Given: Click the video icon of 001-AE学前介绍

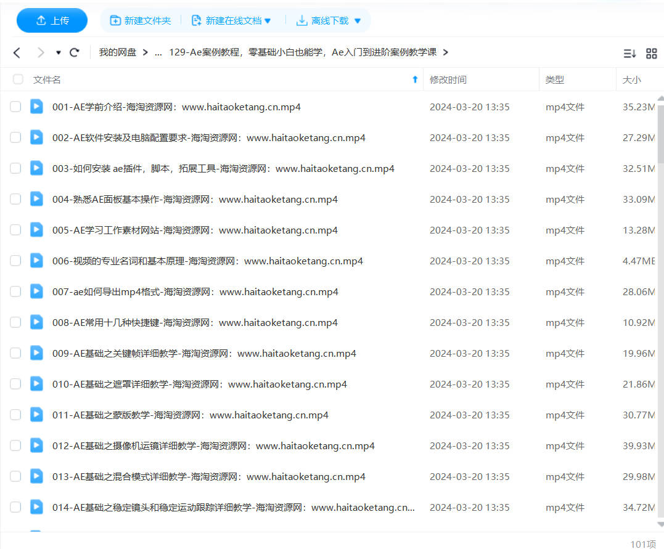Looking at the screenshot, I should pyautogui.click(x=36, y=106).
